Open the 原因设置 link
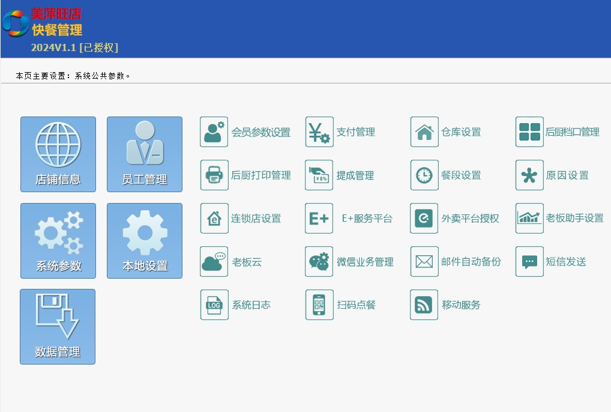The width and height of the screenshot is (611, 412). point(567,175)
